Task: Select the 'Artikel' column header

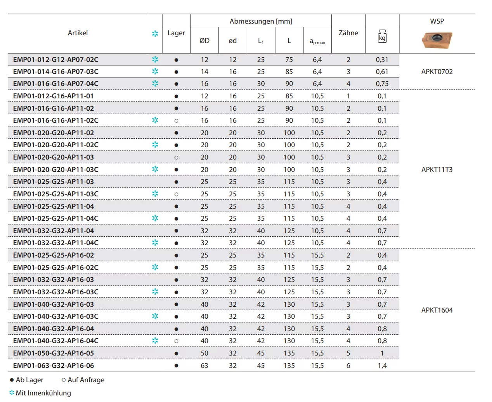Action: point(78,33)
